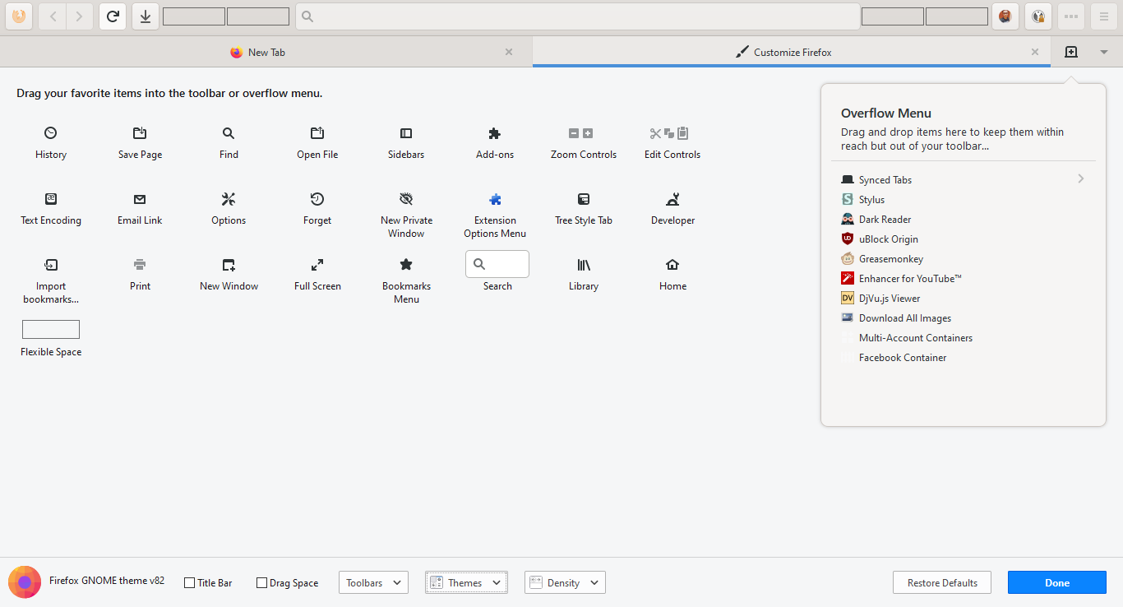Viewport: 1123px width, 607px height.
Task: Select Dark Reader in Overflow Menu
Action: [x=964, y=219]
